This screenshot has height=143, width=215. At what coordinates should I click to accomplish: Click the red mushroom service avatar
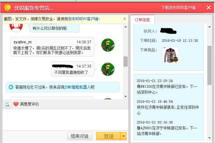click(x=16, y=27)
